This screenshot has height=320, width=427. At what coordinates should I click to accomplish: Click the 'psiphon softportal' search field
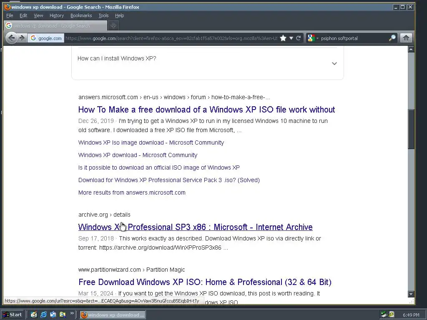click(x=354, y=38)
